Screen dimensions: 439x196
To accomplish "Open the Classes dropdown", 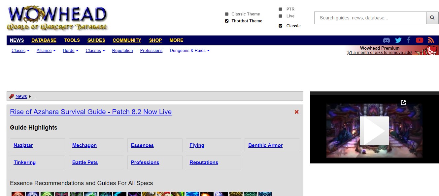I will (x=95, y=51).
